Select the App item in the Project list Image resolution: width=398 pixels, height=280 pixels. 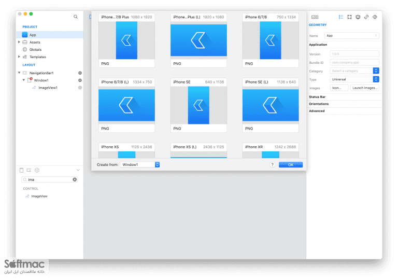[x=50, y=35]
